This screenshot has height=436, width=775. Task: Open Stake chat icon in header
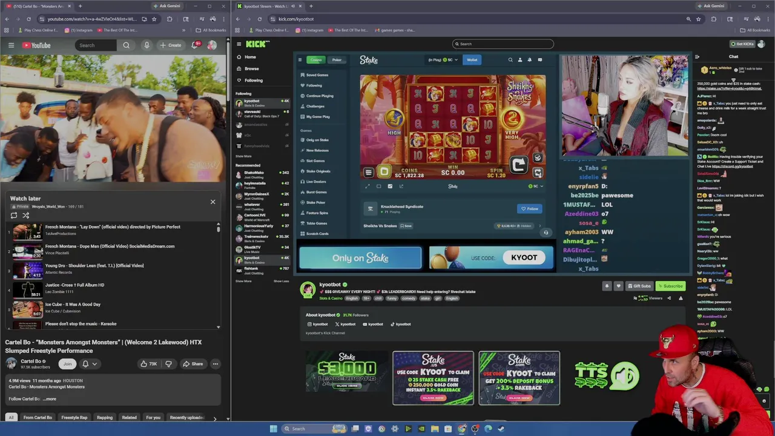tap(540, 60)
